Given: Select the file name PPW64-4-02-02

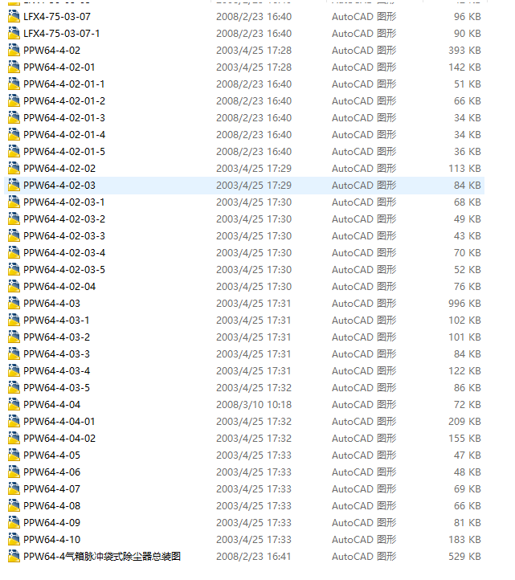Looking at the screenshot, I should click(59, 169).
